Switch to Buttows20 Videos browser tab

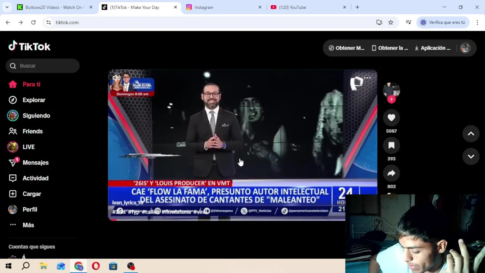click(54, 7)
